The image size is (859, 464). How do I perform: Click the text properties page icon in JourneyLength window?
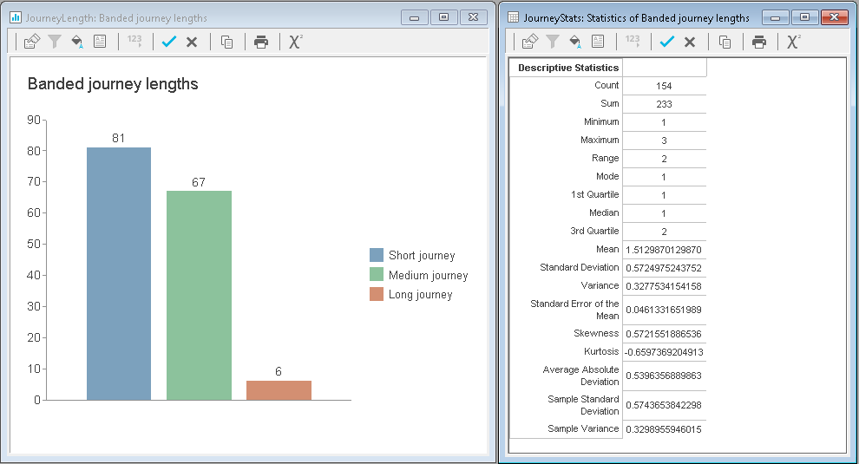100,41
